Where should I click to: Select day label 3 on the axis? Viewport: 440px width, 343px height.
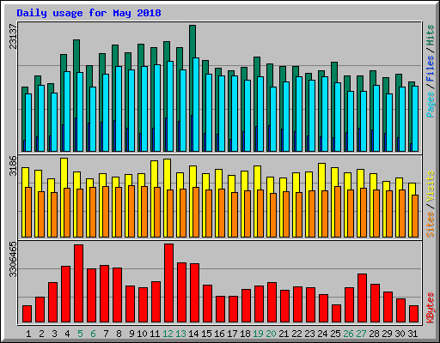54,334
